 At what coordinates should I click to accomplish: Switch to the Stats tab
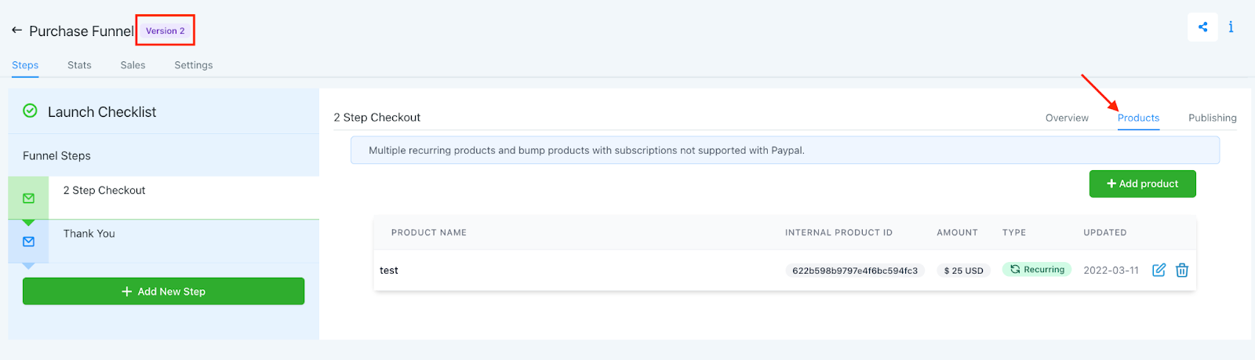tap(79, 65)
